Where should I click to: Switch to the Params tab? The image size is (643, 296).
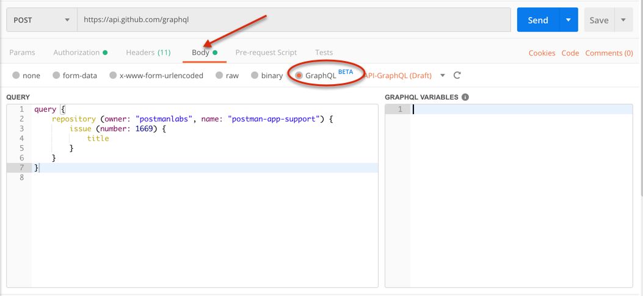tap(22, 52)
